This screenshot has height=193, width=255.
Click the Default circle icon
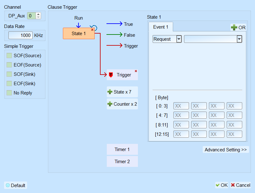coord(8,185)
